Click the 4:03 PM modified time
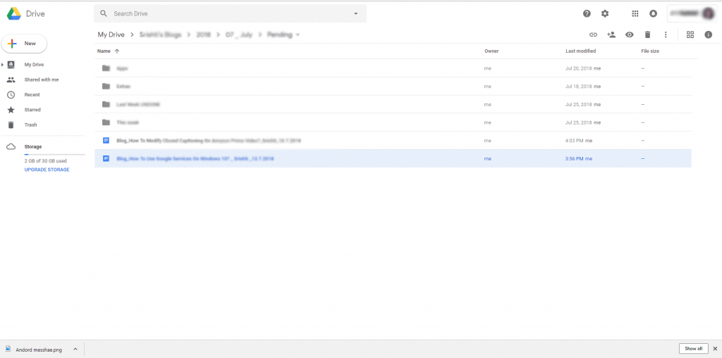 575,140
